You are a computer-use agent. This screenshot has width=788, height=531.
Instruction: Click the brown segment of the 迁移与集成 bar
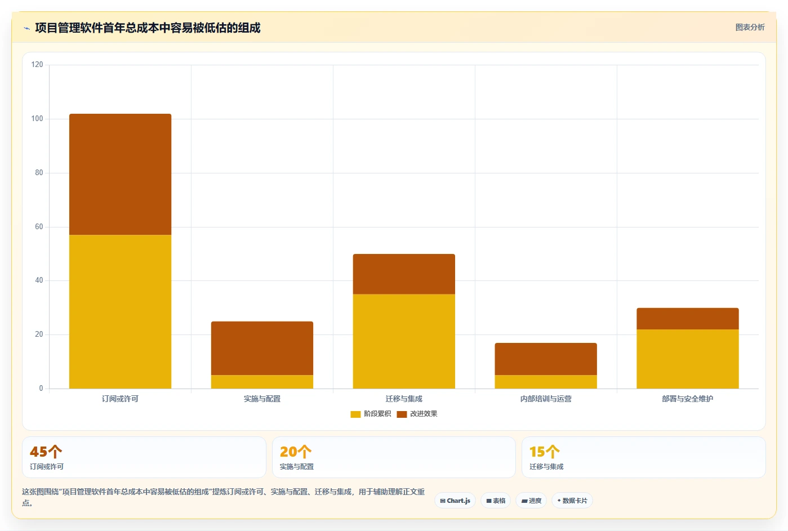404,274
